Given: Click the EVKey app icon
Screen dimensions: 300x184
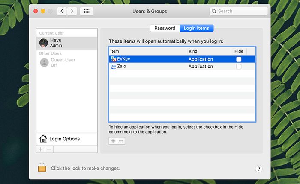Looking at the screenshot, I should [x=114, y=59].
